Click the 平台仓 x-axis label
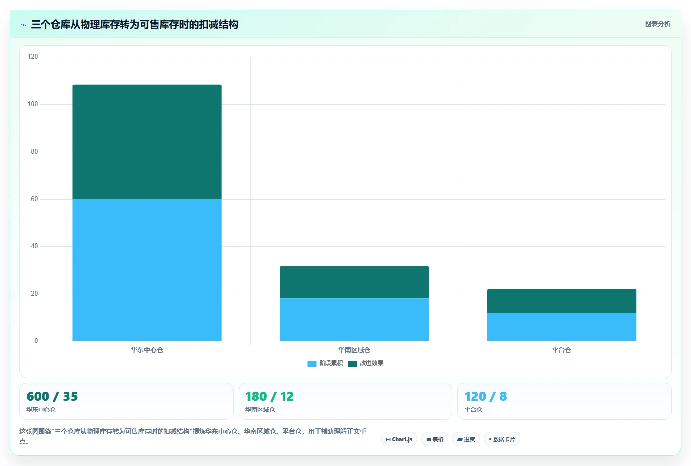The height and width of the screenshot is (466, 691). tap(562, 350)
